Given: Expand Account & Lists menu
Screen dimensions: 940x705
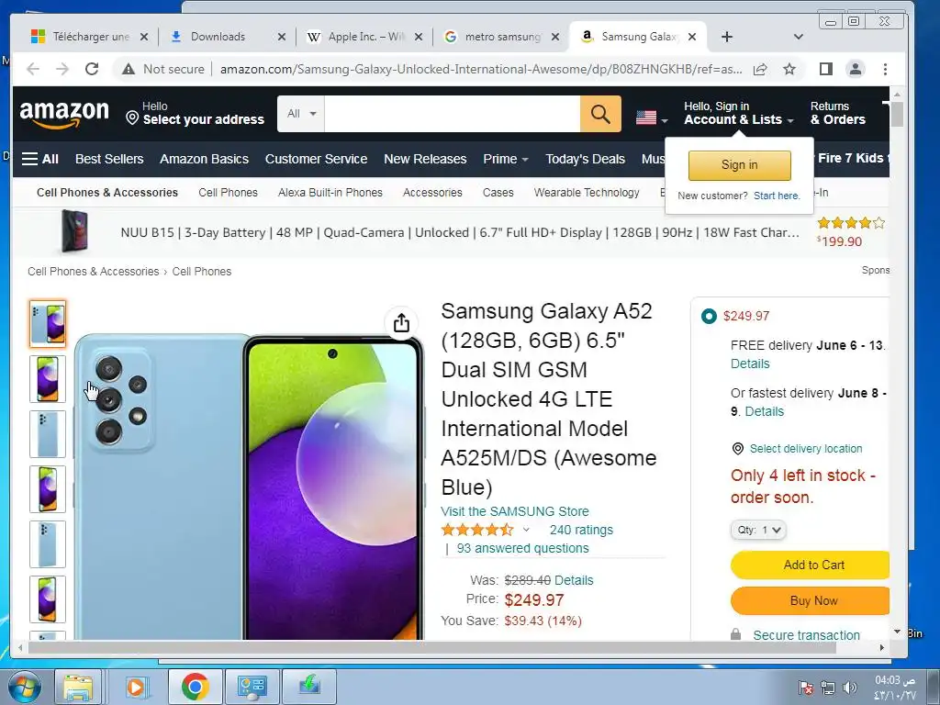Looking at the screenshot, I should (x=739, y=113).
